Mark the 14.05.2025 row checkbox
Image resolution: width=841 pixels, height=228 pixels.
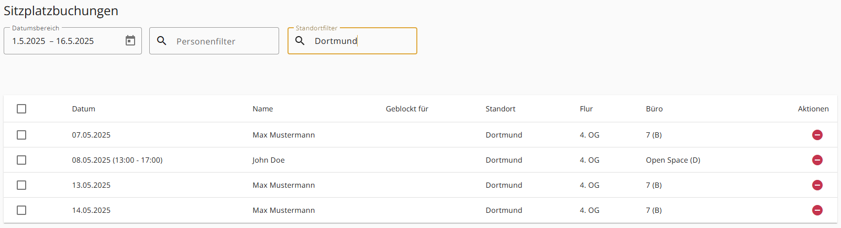[x=21, y=210]
